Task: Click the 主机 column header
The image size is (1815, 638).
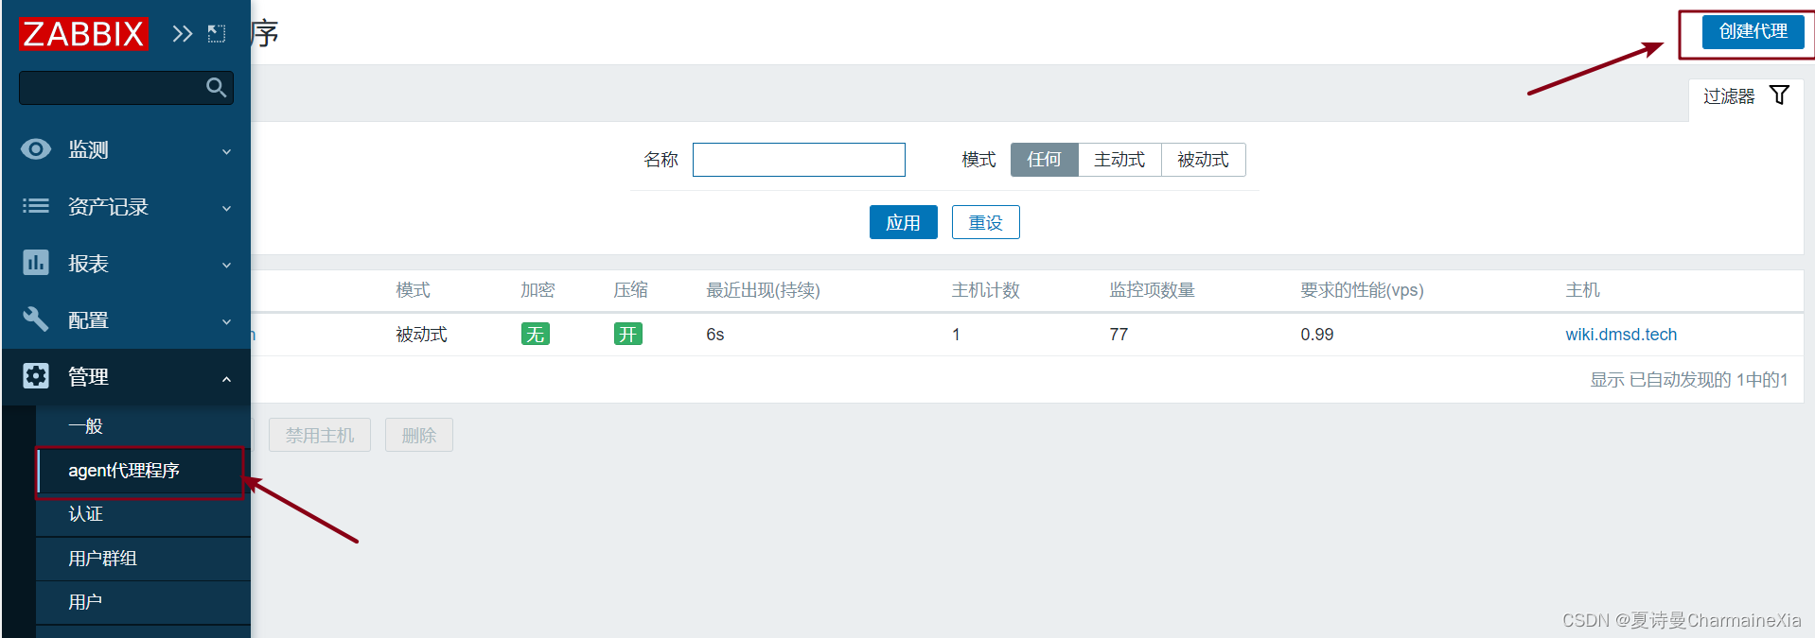Action: 1582,290
